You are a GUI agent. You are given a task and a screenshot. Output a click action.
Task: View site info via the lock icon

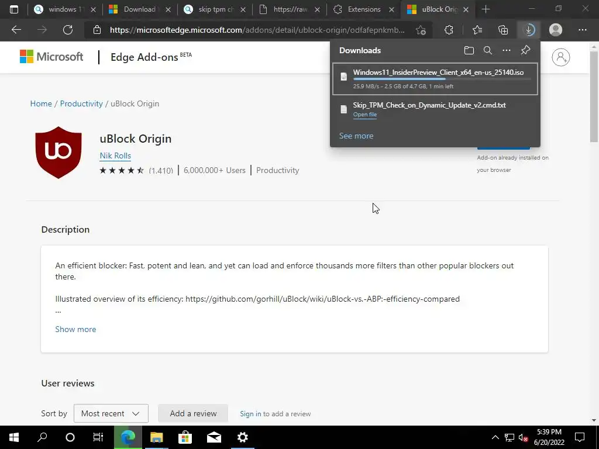pyautogui.click(x=97, y=30)
